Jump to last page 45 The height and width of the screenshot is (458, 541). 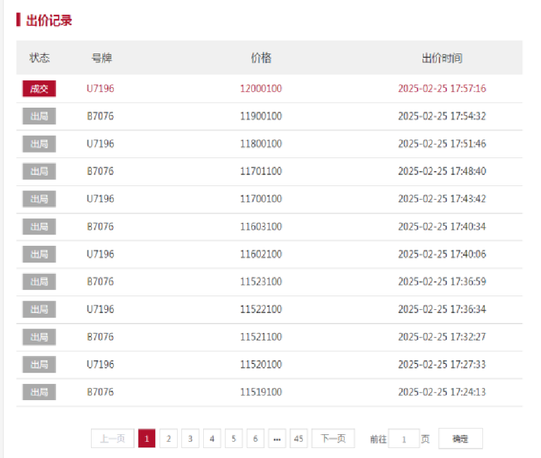pos(299,439)
